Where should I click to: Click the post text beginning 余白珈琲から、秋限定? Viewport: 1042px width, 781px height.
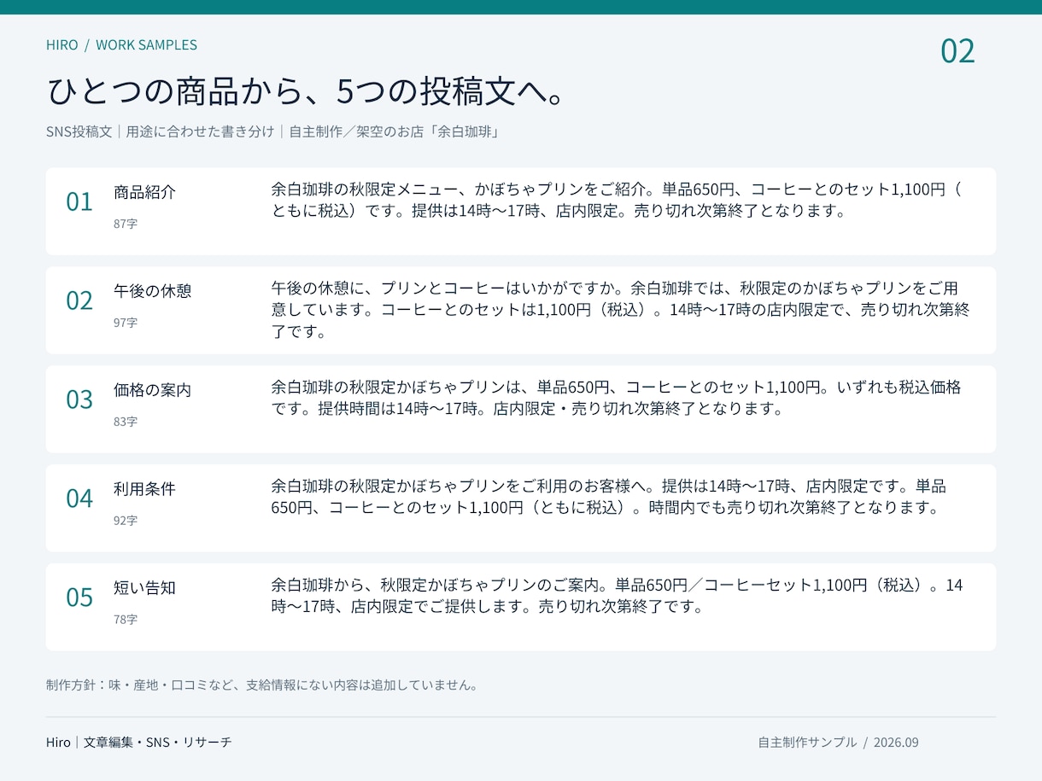click(618, 596)
